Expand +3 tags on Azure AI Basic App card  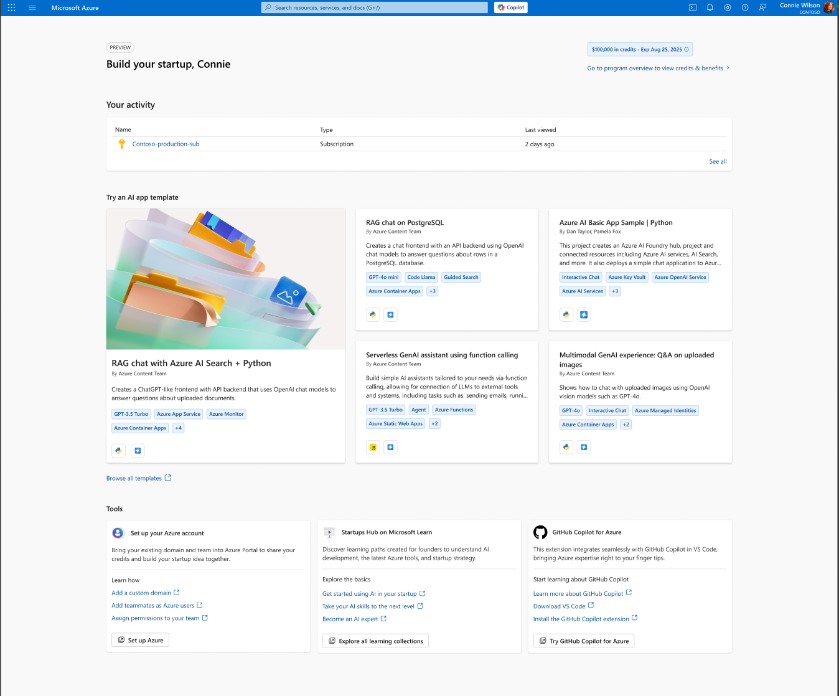pyautogui.click(x=615, y=291)
